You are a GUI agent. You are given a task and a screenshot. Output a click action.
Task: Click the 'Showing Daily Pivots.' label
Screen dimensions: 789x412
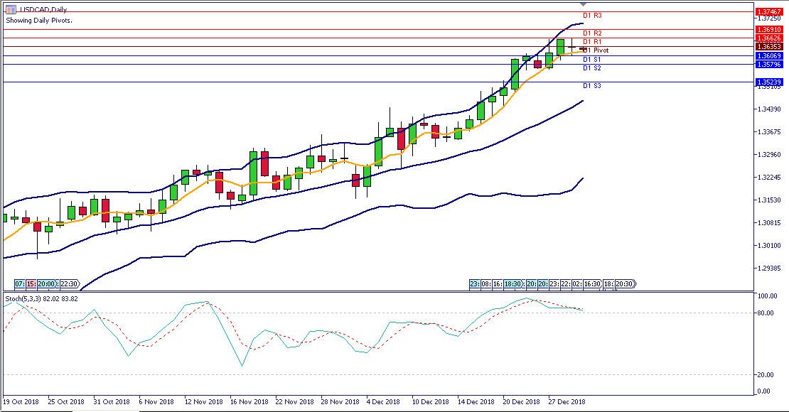tap(39, 21)
